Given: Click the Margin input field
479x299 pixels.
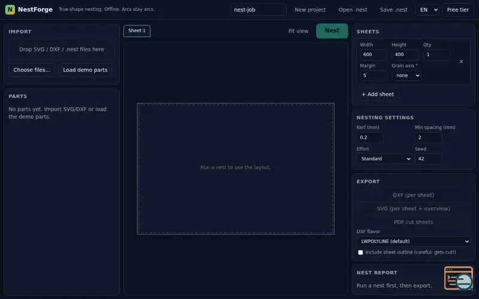Looking at the screenshot, I should click(x=373, y=75).
